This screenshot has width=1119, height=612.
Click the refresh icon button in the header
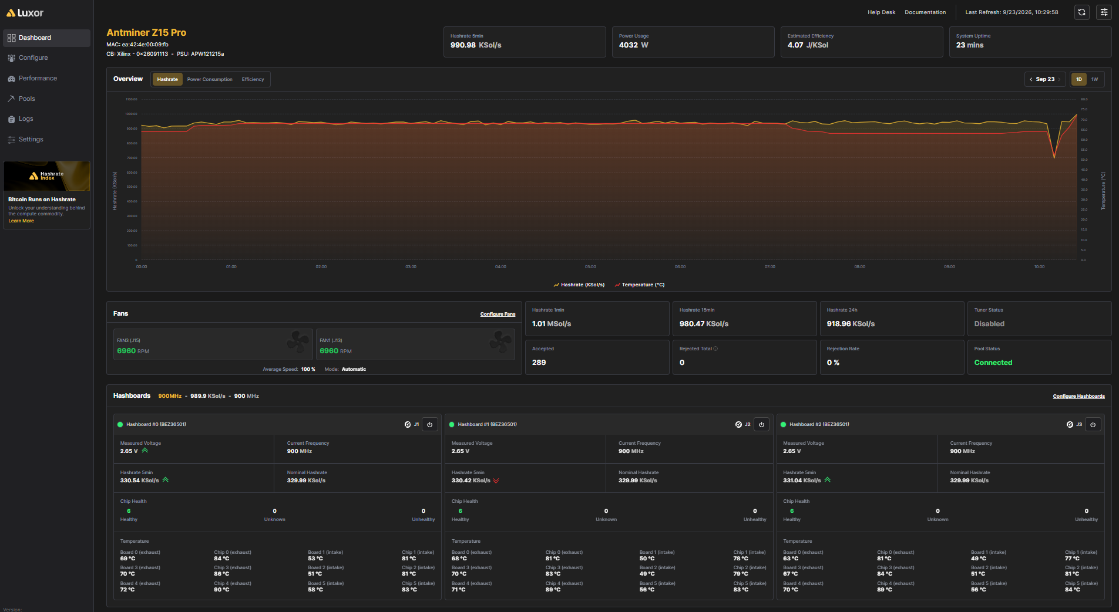pyautogui.click(x=1081, y=12)
